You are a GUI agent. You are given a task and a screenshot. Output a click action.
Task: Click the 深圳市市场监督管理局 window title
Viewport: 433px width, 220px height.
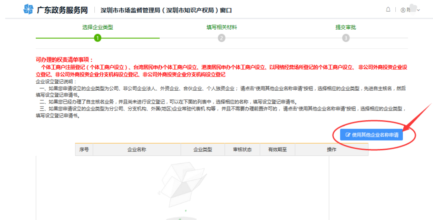pos(166,10)
